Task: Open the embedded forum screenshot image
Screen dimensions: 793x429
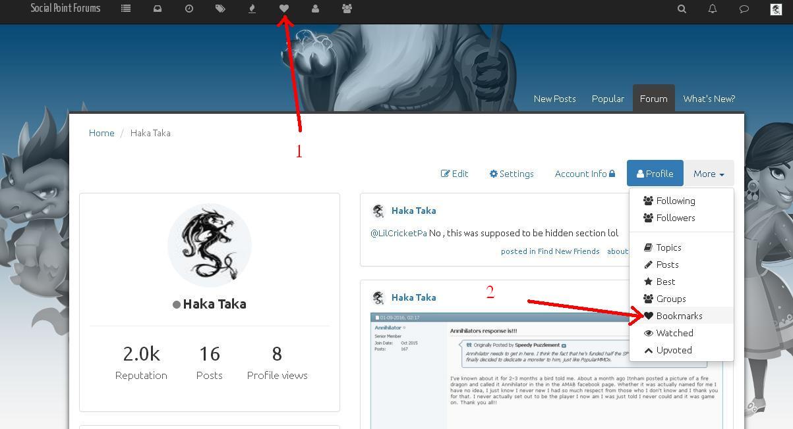Action: point(546,370)
